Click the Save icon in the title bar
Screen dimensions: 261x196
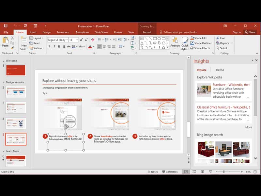tap(6, 25)
